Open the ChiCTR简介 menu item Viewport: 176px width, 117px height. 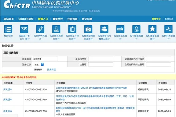point(26,19)
